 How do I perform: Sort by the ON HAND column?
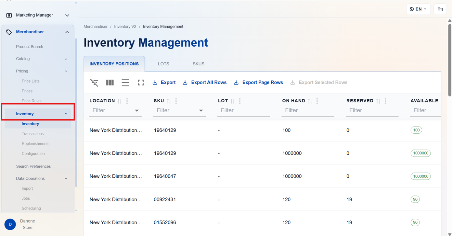coord(310,101)
